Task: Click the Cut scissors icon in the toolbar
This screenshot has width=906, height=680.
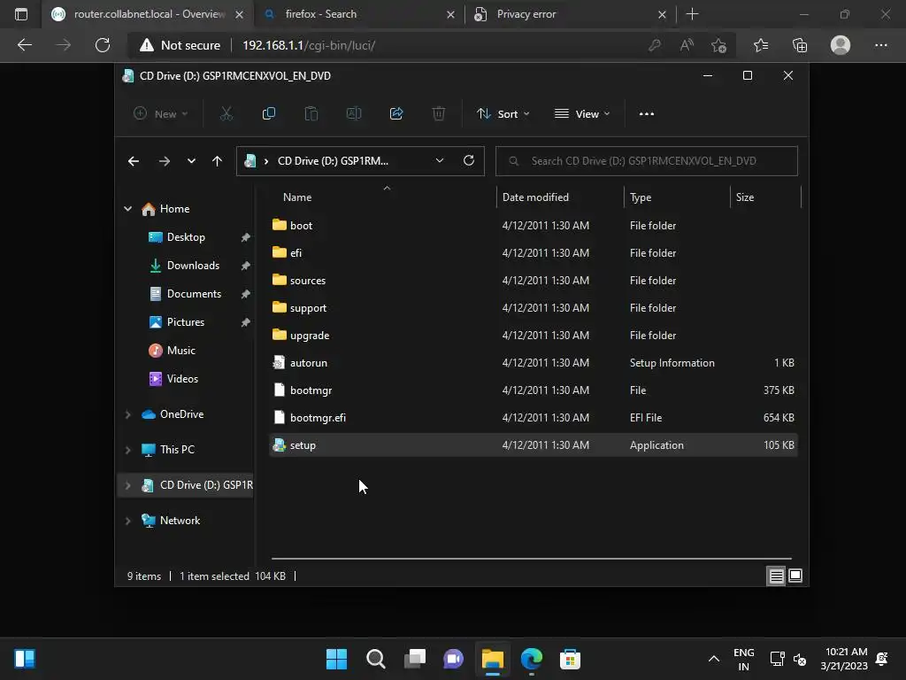Action: point(226,114)
